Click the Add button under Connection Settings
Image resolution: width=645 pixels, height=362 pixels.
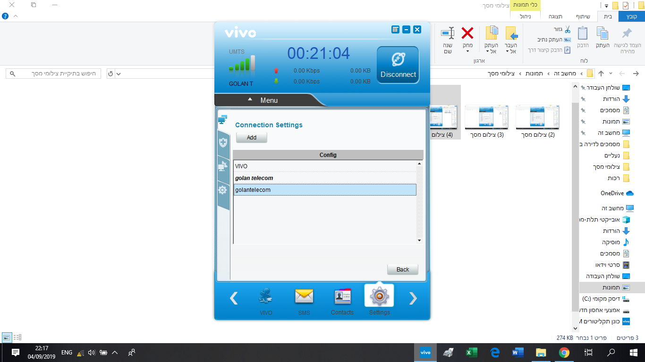[252, 138]
